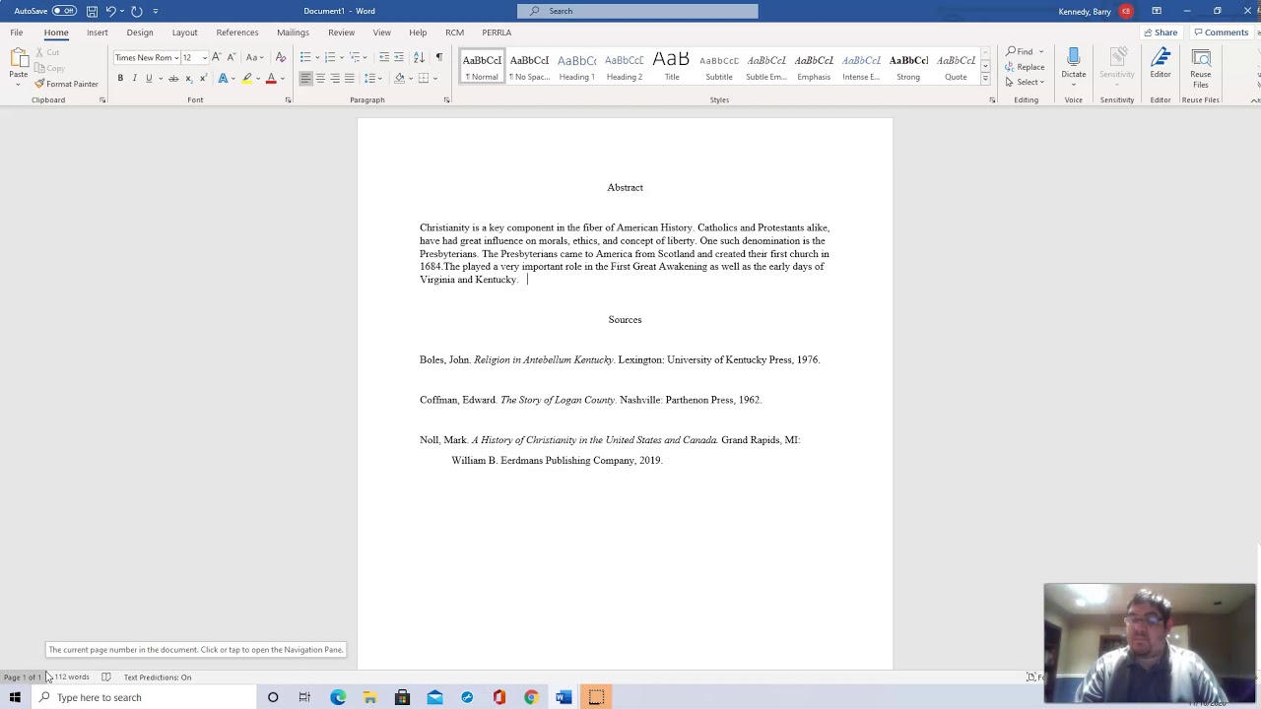Open the Mail app from the taskbar
Viewport: 1261px width, 709px height.
(x=434, y=697)
